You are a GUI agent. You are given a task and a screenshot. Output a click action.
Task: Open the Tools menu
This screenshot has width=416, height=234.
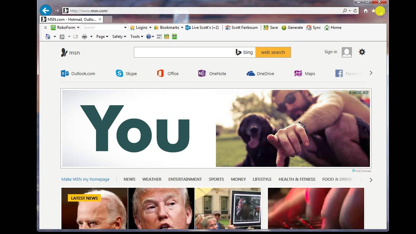coord(136,37)
